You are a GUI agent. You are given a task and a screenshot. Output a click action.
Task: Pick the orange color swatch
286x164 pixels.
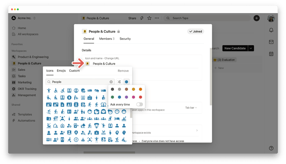[x=141, y=89]
